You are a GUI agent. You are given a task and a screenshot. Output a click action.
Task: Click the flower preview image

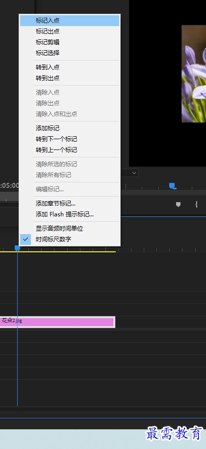[194, 74]
